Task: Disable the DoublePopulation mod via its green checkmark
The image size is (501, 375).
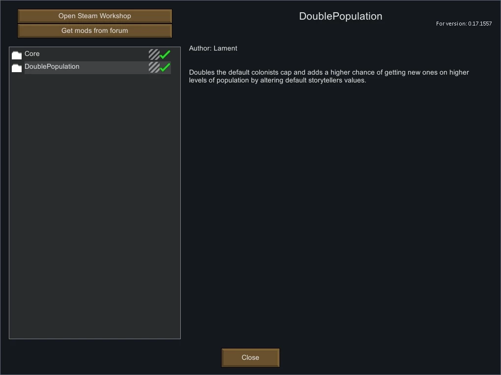Action: click(165, 67)
